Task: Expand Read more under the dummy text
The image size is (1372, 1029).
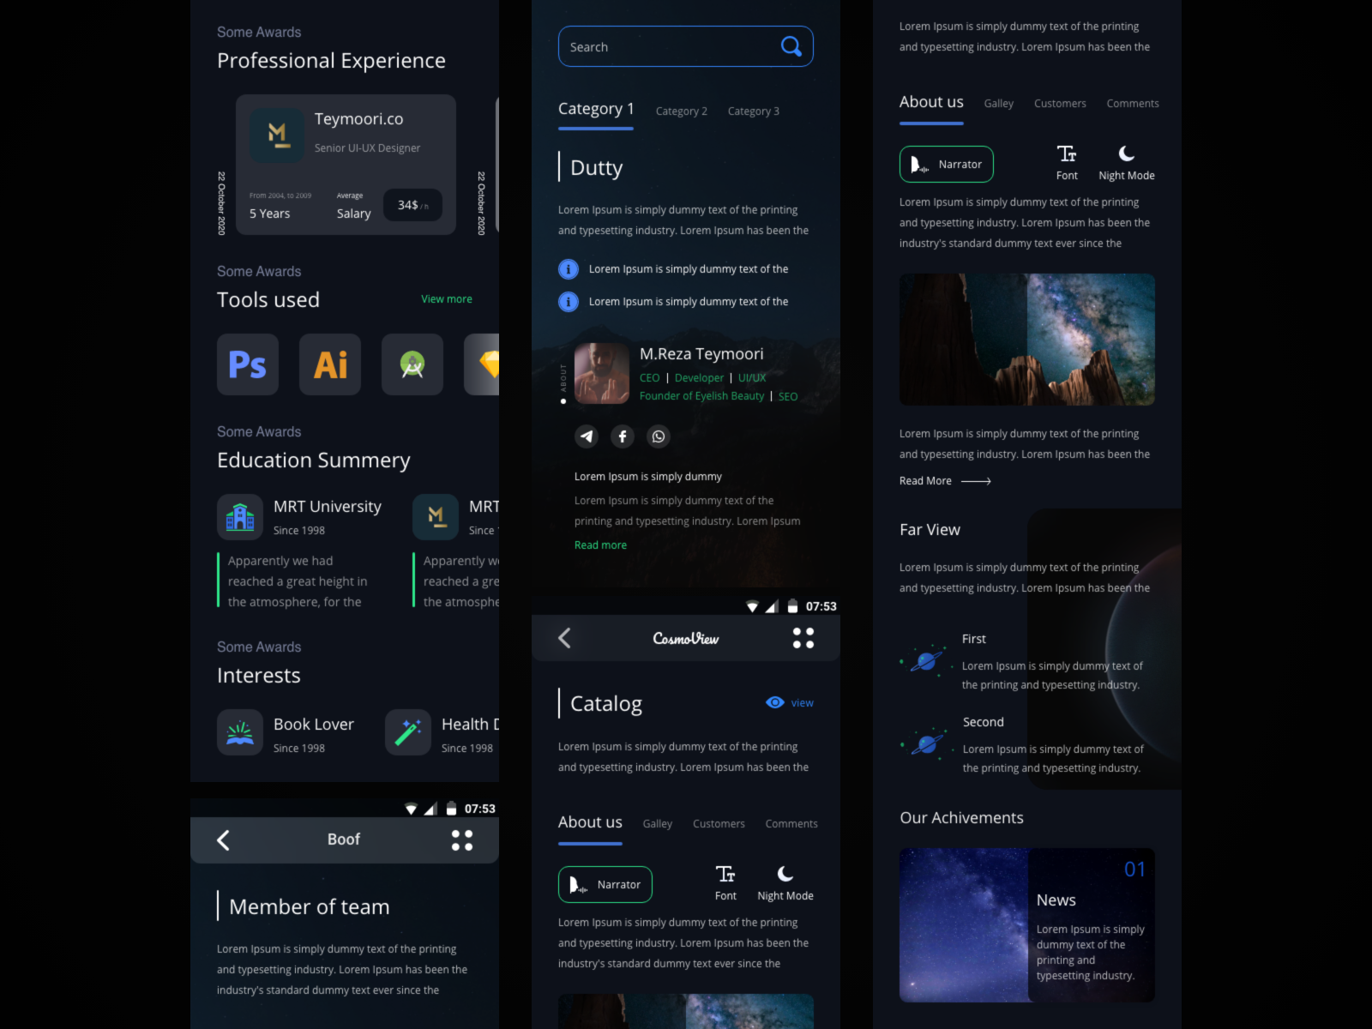Action: coord(600,545)
